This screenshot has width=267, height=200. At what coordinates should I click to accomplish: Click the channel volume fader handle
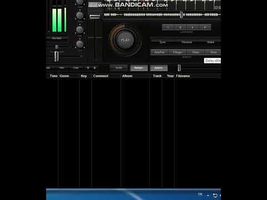point(95,17)
